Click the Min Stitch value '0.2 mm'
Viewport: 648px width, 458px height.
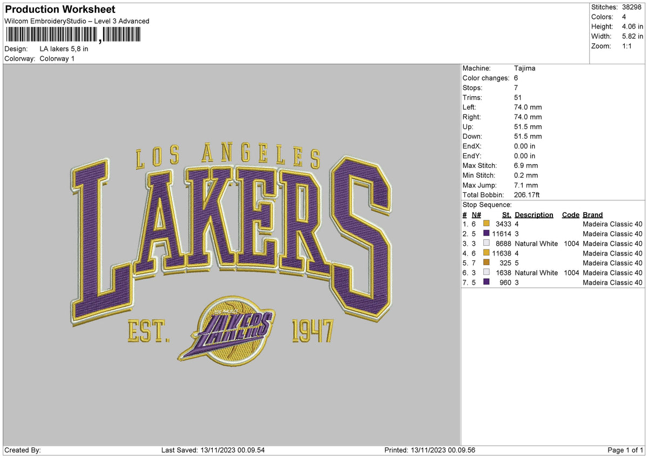tap(526, 176)
